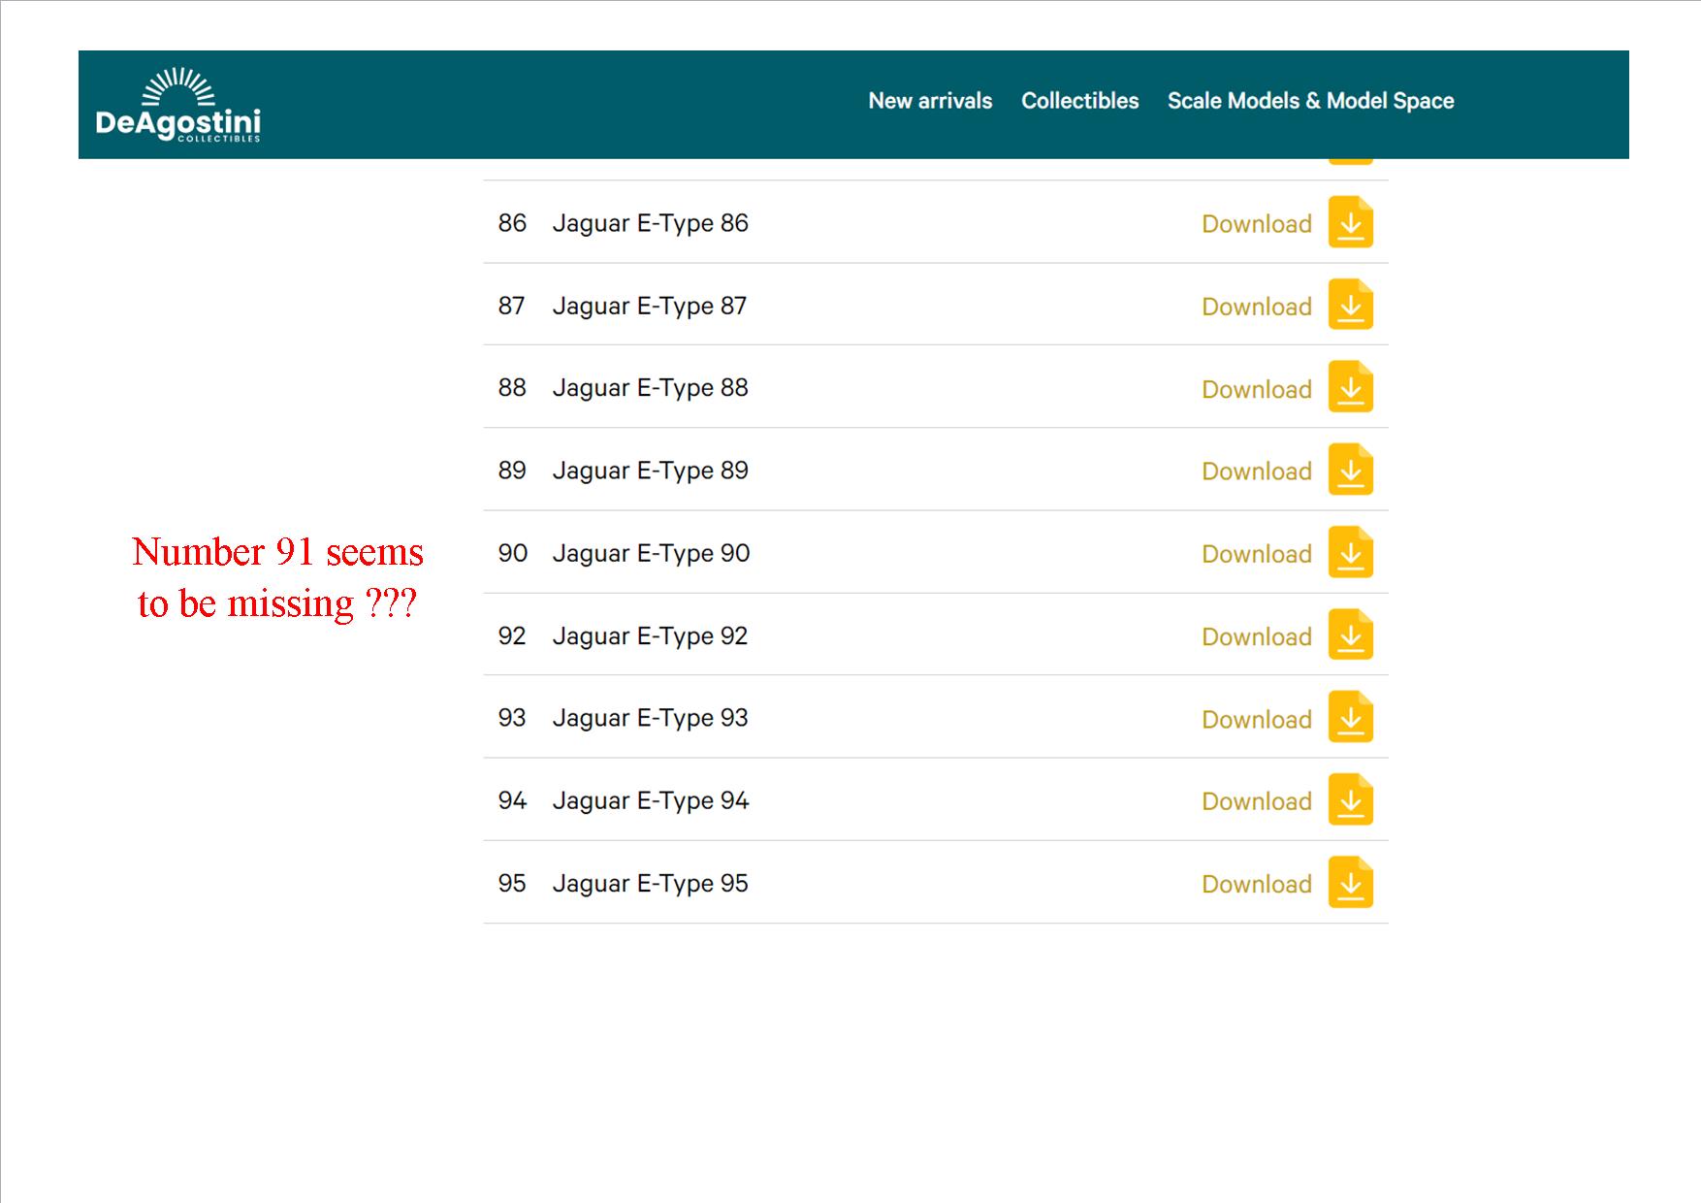Click the download icon for Jaguar E-Type 90

[x=1350, y=552]
